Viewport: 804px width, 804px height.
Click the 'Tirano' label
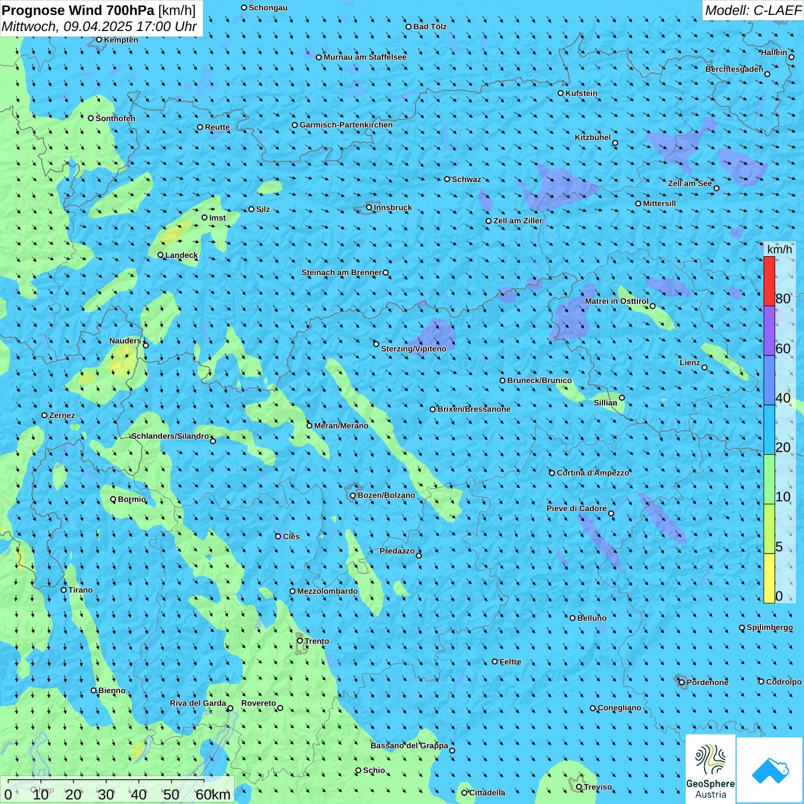[x=80, y=590]
